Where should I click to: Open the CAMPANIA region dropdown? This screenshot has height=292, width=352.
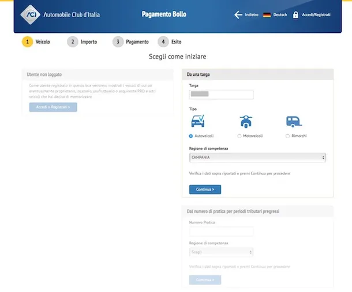(x=257, y=158)
